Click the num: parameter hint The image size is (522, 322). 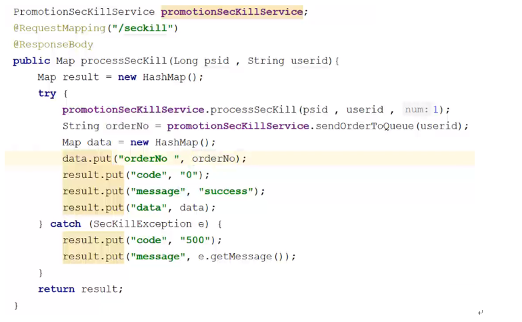pyautogui.click(x=416, y=109)
